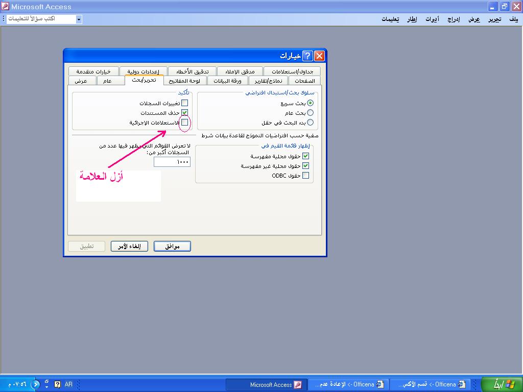Viewport: 523px width, 392px height.
Task: Open the إدراج menu
Action: [454, 19]
